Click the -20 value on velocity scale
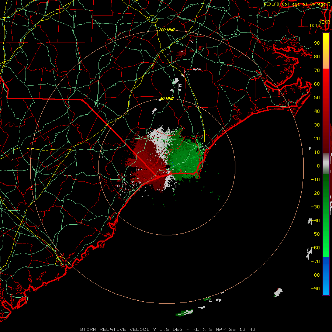332x332 pixels. [x=315, y=193]
